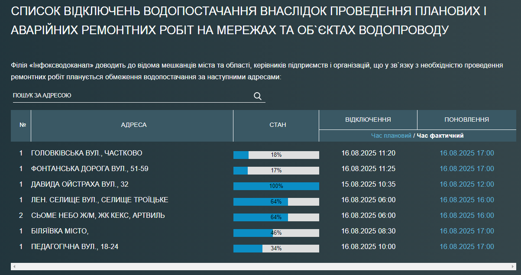521x275 pixels.
Task: Click ПЕДАГОГІЧНА ВУЛ., 18-24 address
Action: 75,247
